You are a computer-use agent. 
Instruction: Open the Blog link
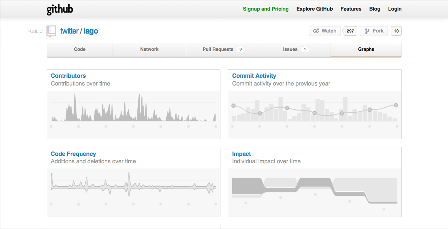pos(375,9)
